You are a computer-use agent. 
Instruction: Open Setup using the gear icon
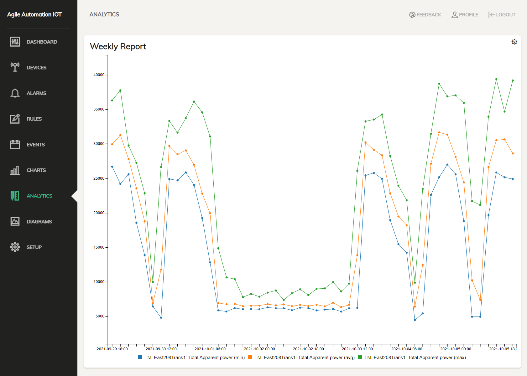(x=15, y=247)
